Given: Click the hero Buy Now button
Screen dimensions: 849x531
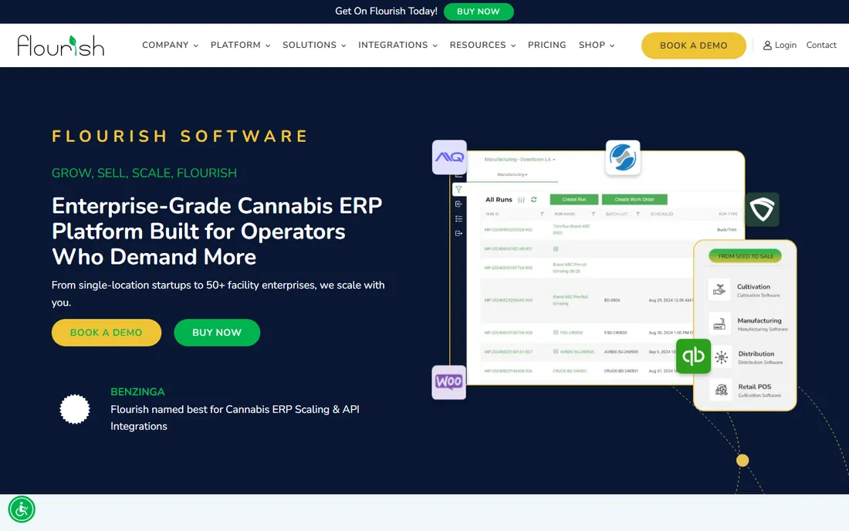Looking at the screenshot, I should (x=217, y=333).
